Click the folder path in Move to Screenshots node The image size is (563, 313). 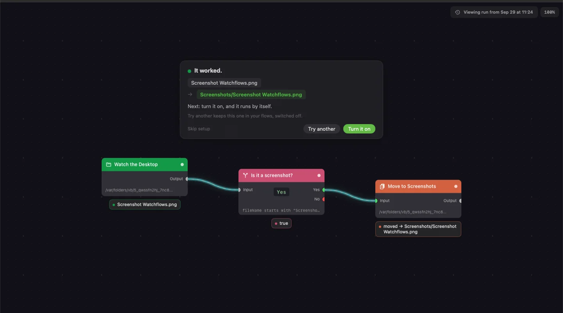click(x=412, y=212)
